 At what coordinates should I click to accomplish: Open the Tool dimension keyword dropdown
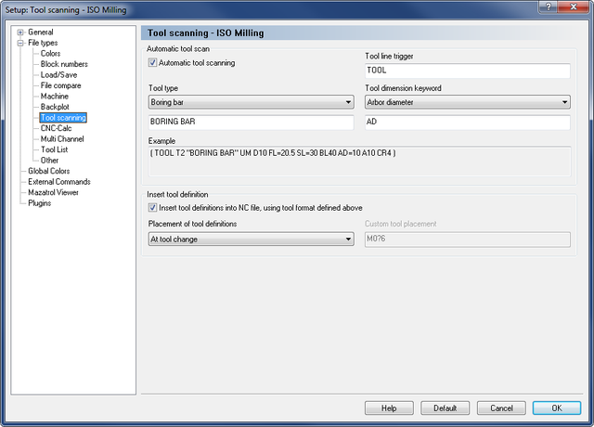[x=468, y=102]
